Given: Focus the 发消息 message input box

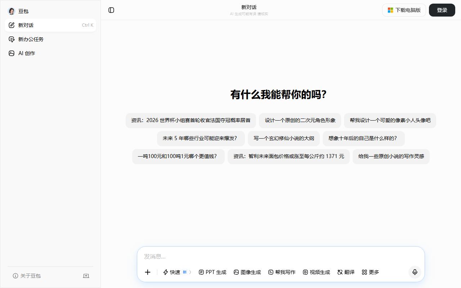Looking at the screenshot, I should coord(281,256).
